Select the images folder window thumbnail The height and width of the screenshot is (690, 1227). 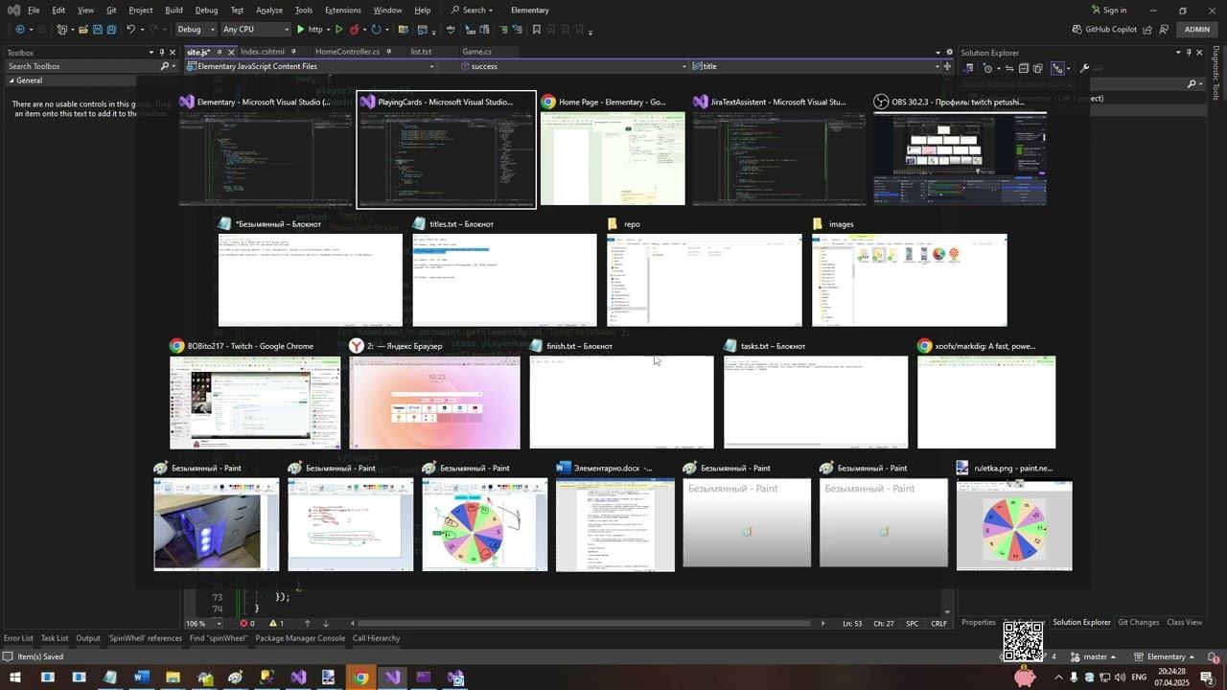(x=910, y=272)
